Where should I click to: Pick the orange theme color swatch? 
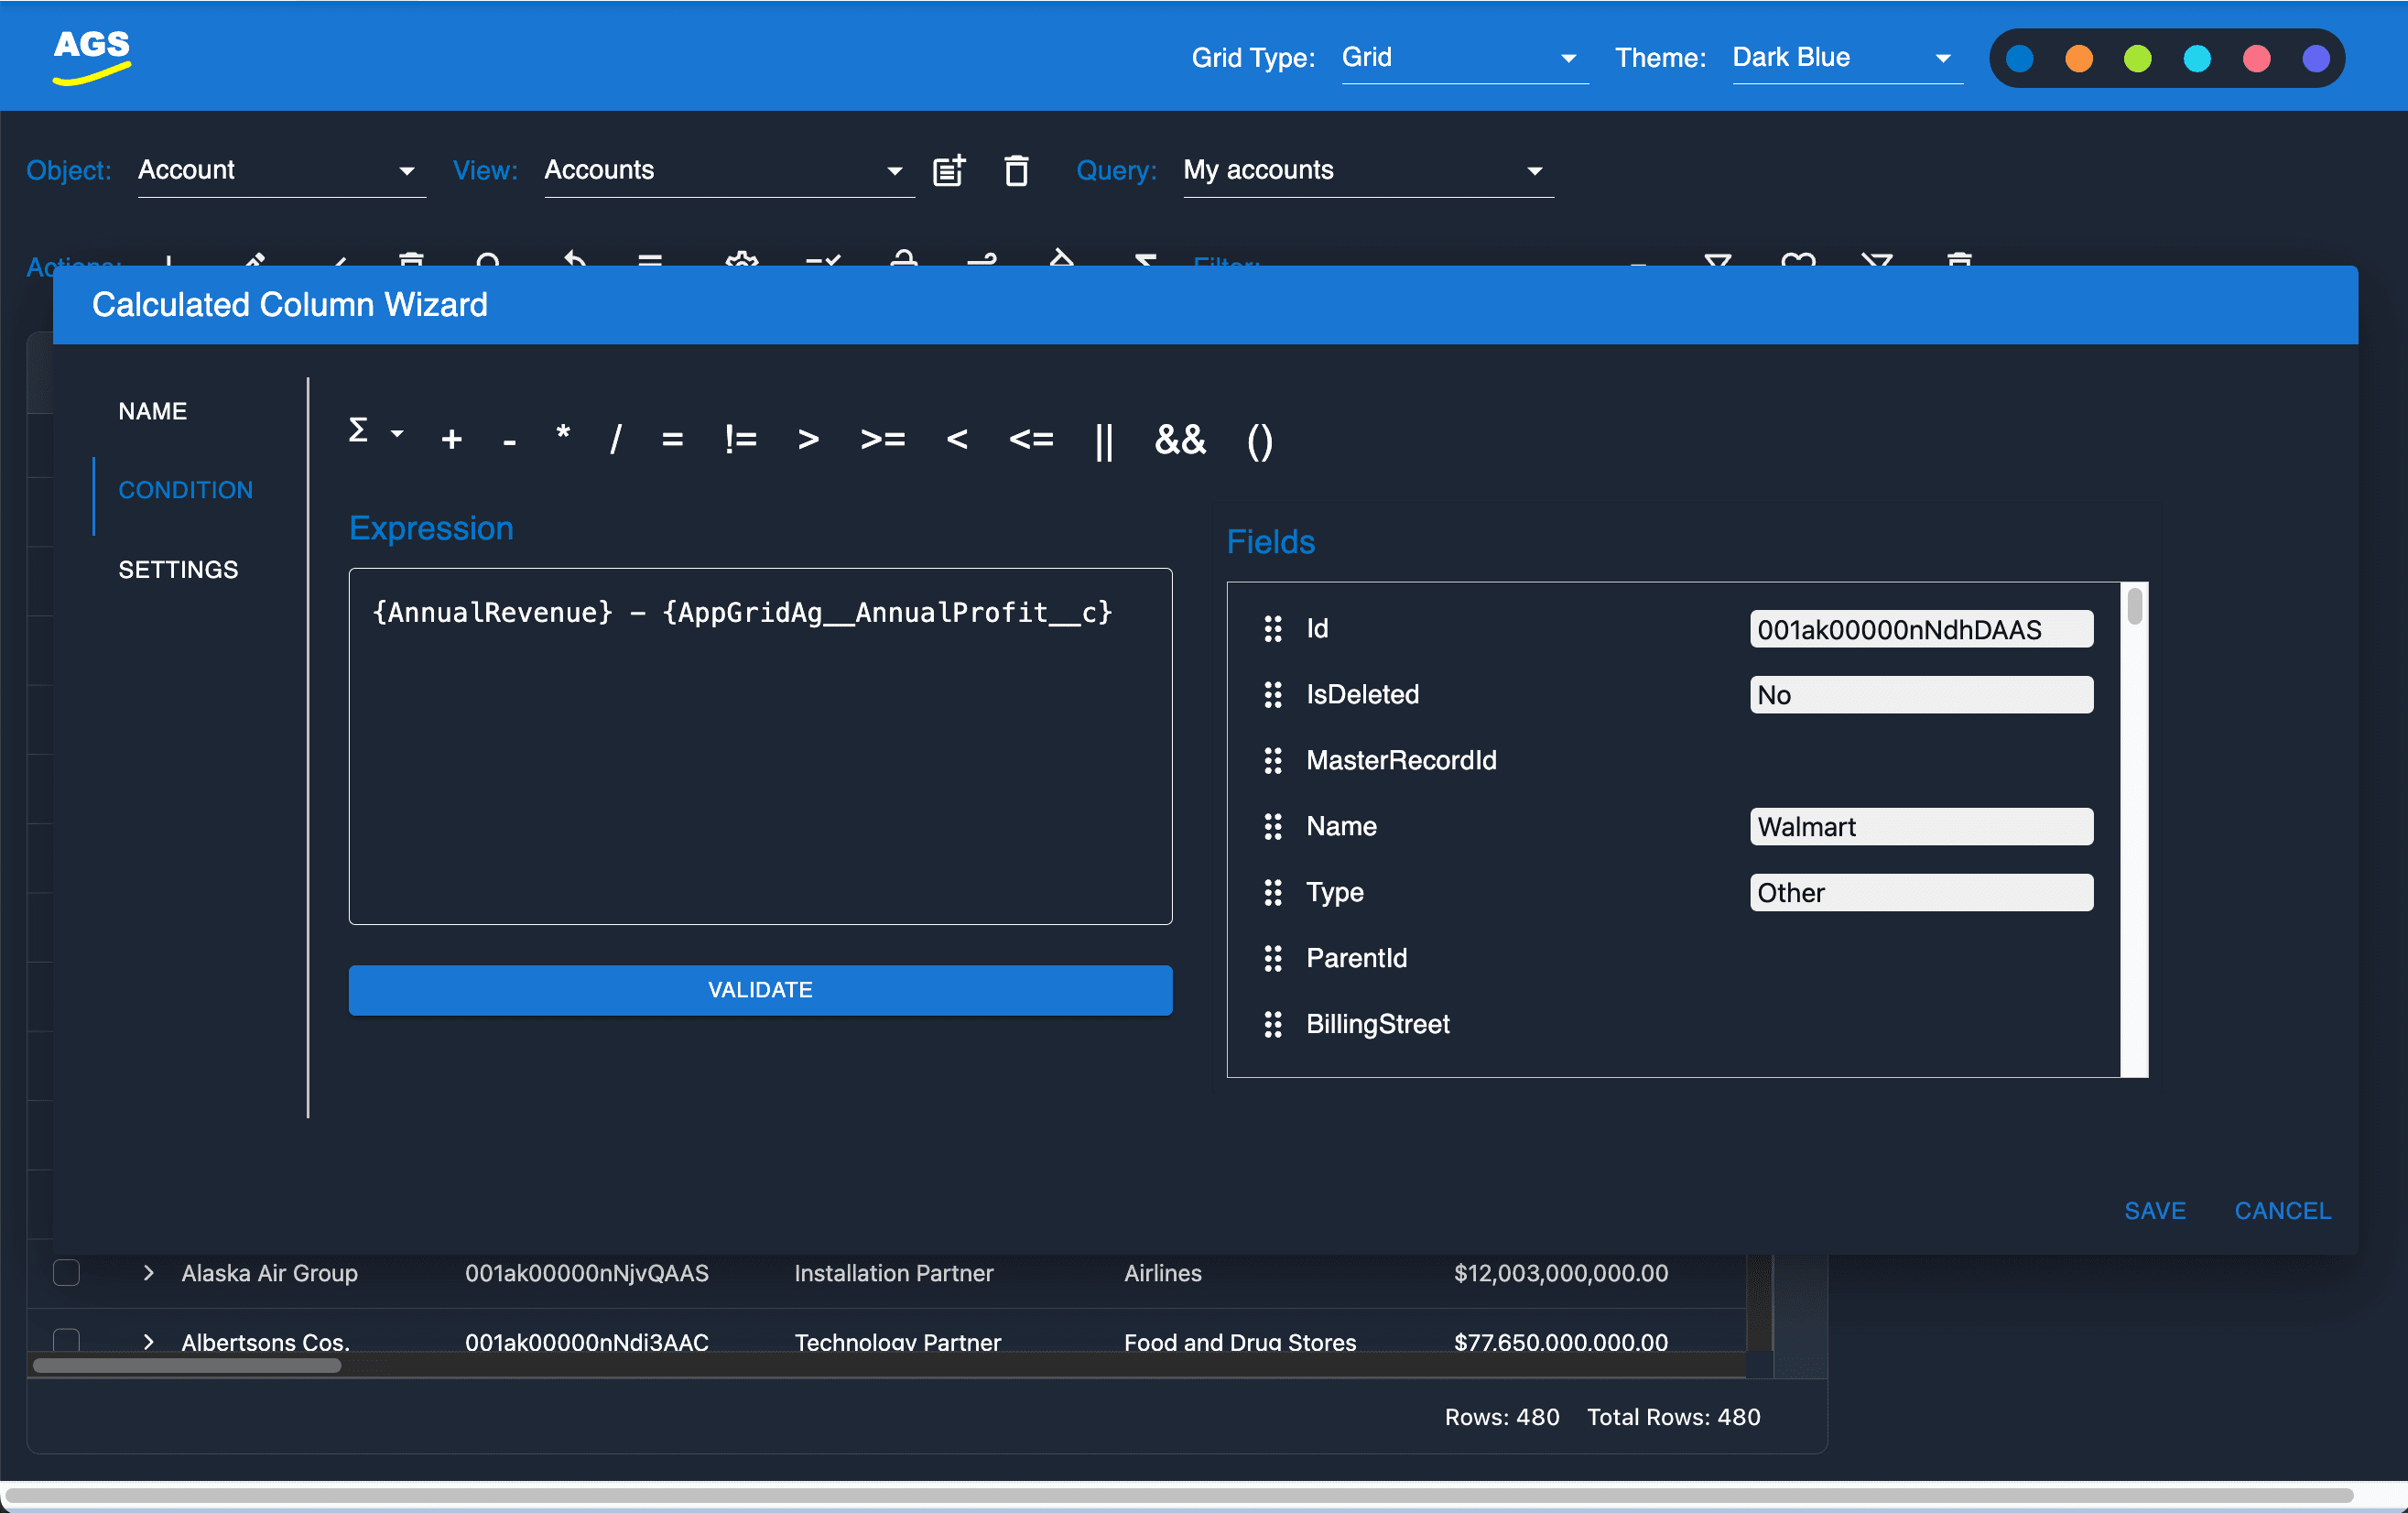(x=2078, y=59)
